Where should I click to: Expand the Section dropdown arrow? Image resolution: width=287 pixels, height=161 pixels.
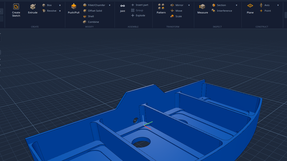(x=236, y=5)
